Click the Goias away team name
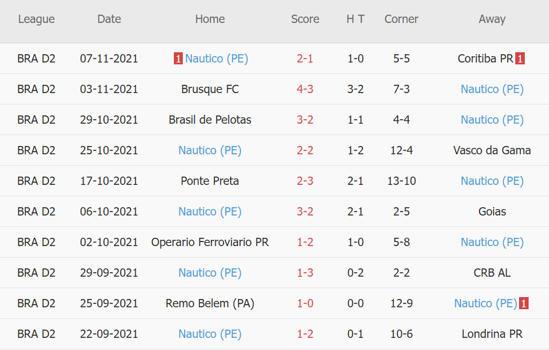 point(492,212)
